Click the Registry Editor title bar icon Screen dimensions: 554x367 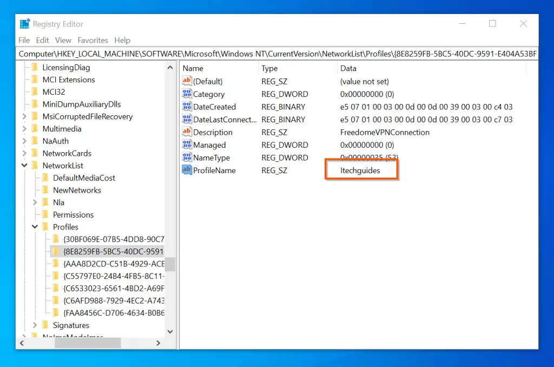tap(25, 24)
